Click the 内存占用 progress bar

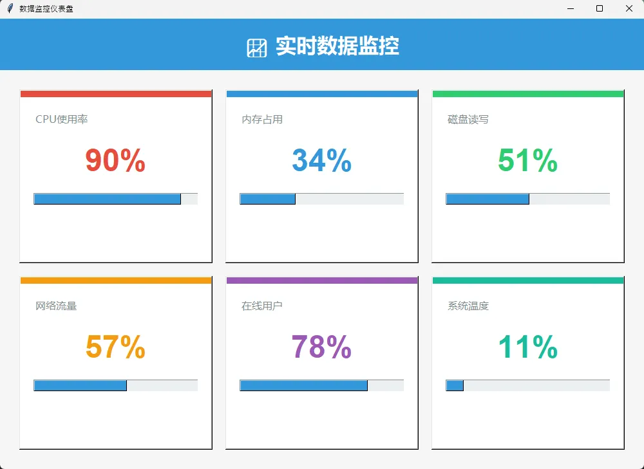pyautogui.click(x=322, y=199)
